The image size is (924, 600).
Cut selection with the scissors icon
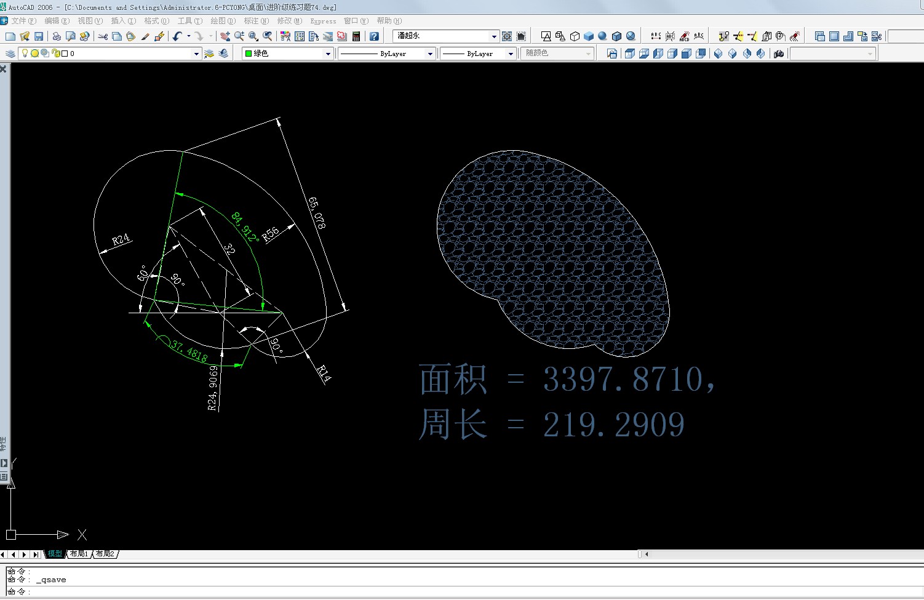pos(103,36)
